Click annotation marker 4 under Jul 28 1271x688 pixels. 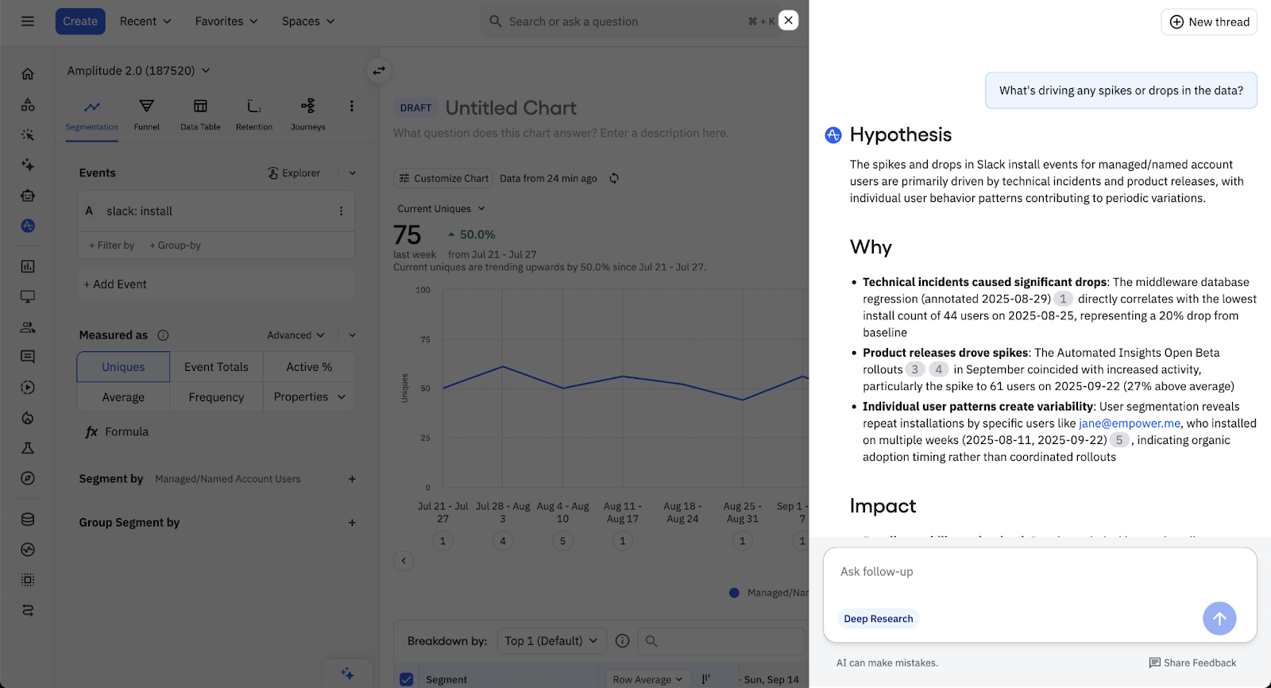click(x=503, y=541)
